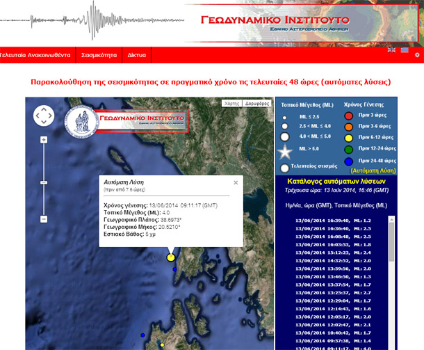Image resolution: width=424 pixels, height=350 pixels.
Task: Zoom out the map with minus button
Action: 44,219
